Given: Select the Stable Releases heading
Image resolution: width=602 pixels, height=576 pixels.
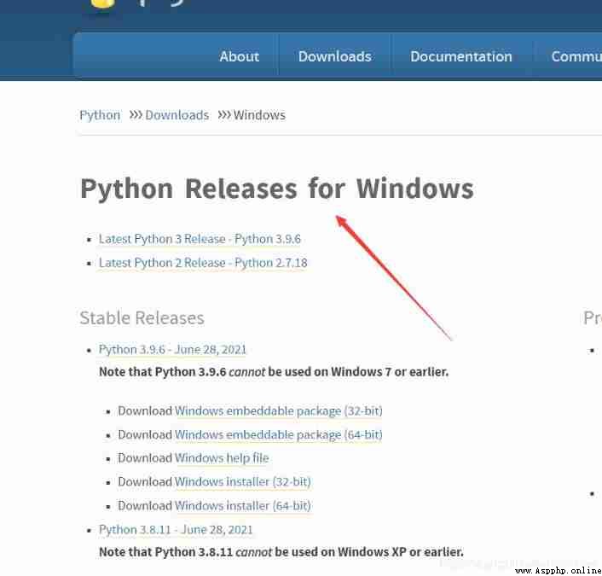Looking at the screenshot, I should [142, 318].
